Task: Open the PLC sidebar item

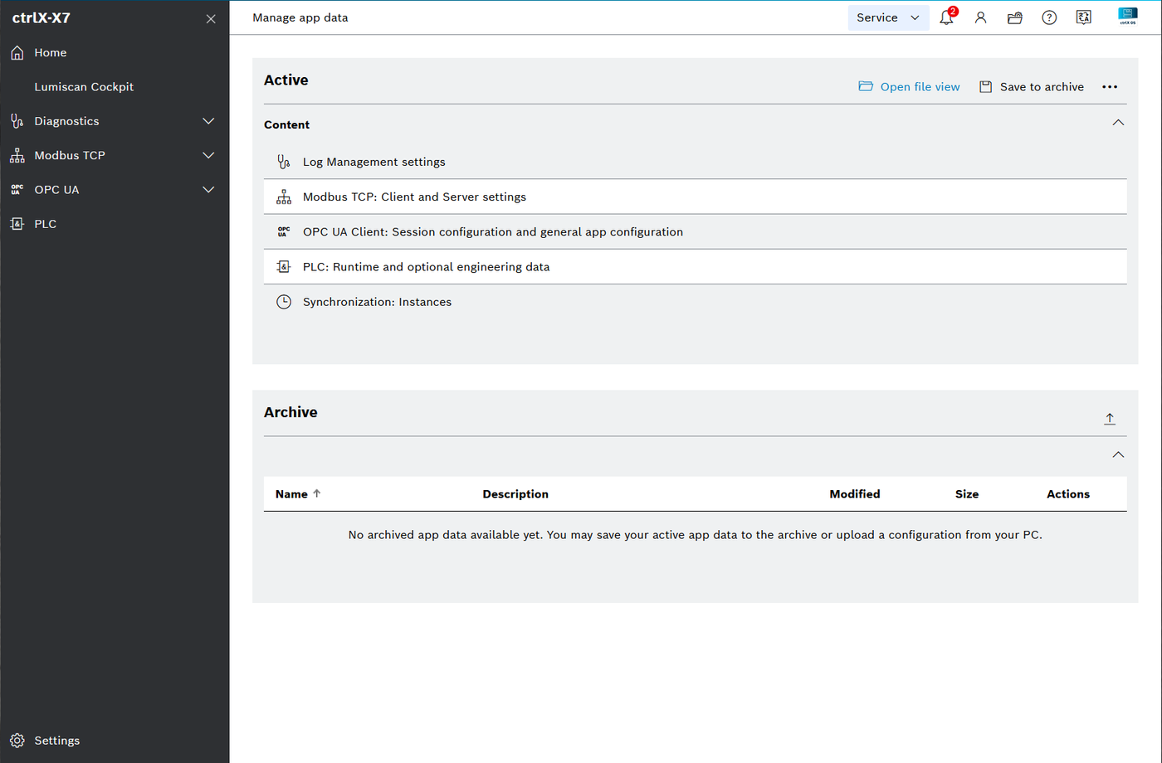Action: click(46, 224)
